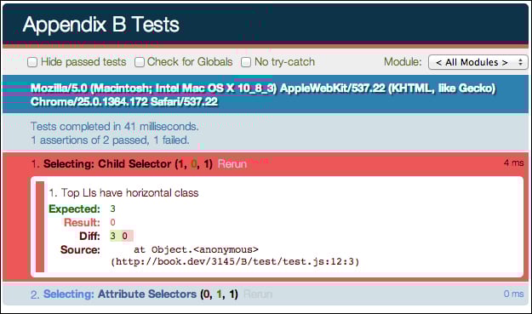Rerun the Attribute Selectors test
The width and height of the screenshot is (532, 314).
click(x=258, y=294)
